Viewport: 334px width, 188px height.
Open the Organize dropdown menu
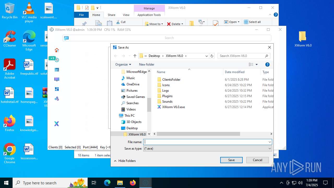pos(123,64)
